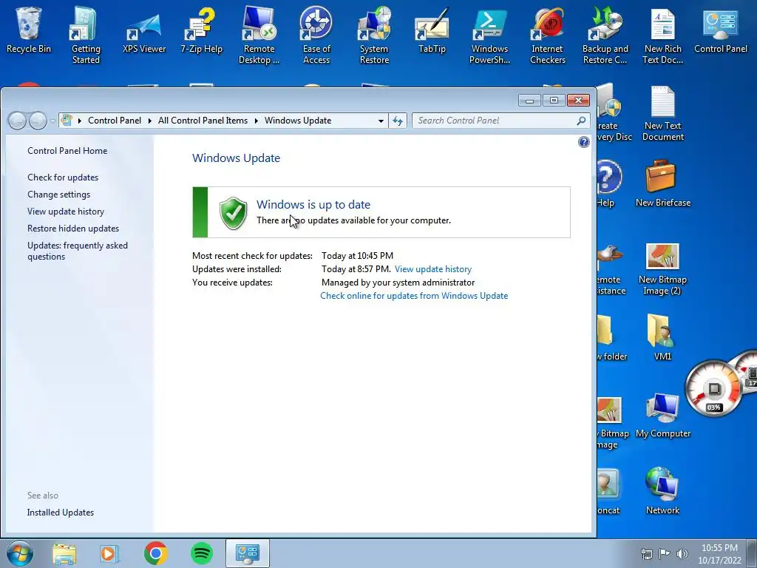The height and width of the screenshot is (568, 757).
Task: Go to Control Panel Home
Action: click(67, 151)
